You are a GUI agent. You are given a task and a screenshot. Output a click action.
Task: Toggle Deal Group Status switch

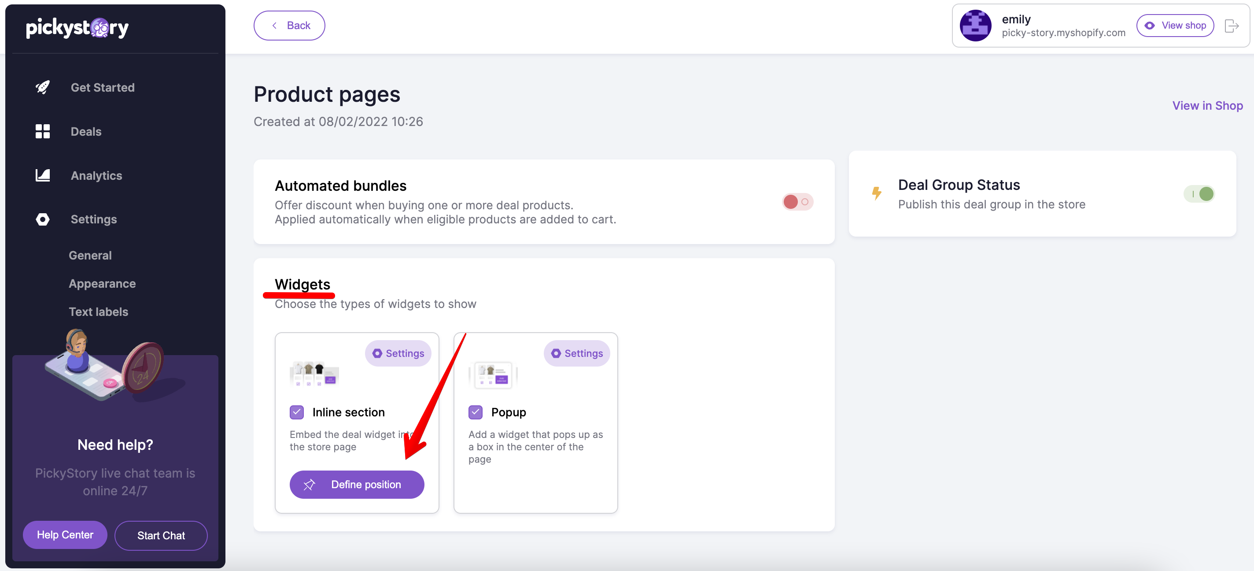pyautogui.click(x=1199, y=194)
